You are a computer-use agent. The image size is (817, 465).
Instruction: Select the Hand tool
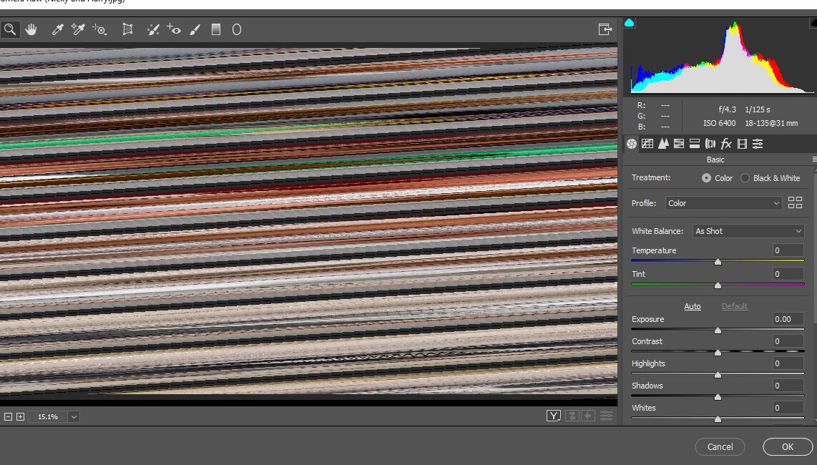[x=31, y=29]
